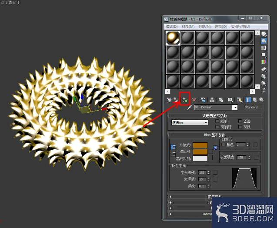Click the 自发光 map button
The height and width of the screenshot is (228, 277).
255,145
